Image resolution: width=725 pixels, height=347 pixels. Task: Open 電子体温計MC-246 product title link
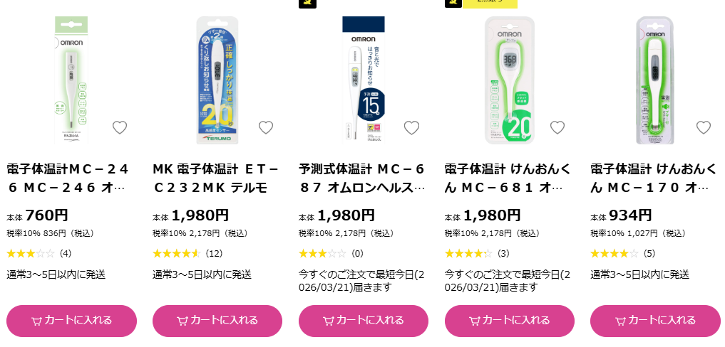point(68,178)
